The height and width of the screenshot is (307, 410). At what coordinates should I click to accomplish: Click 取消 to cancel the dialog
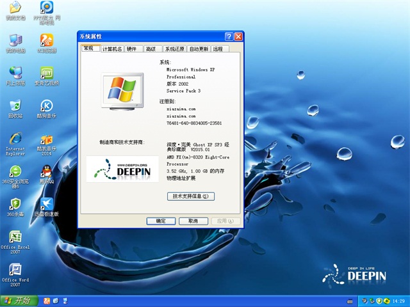pyautogui.click(x=189, y=221)
